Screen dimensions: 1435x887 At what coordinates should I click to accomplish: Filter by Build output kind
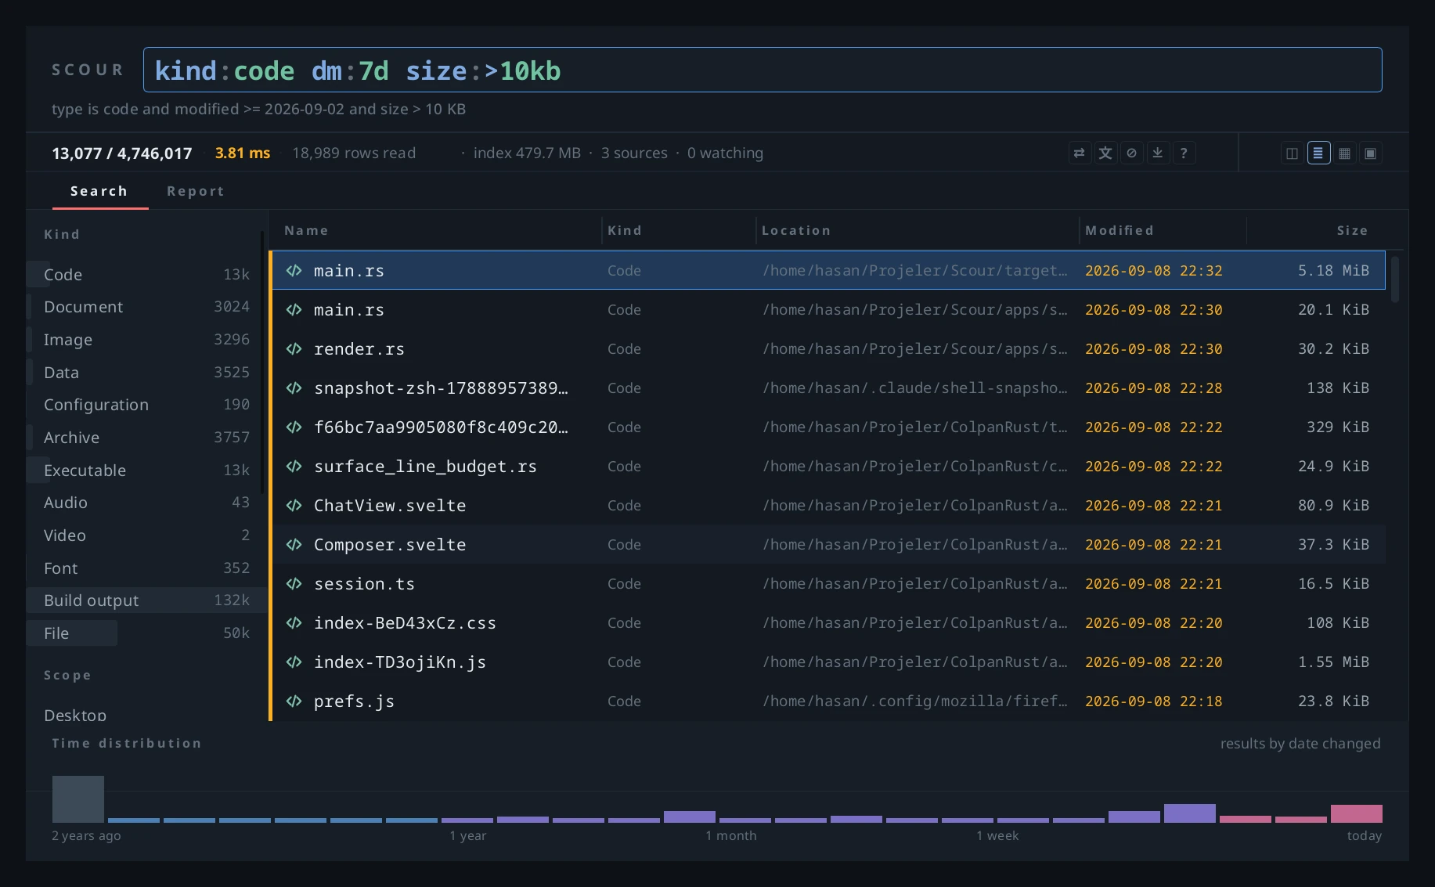coord(146,600)
